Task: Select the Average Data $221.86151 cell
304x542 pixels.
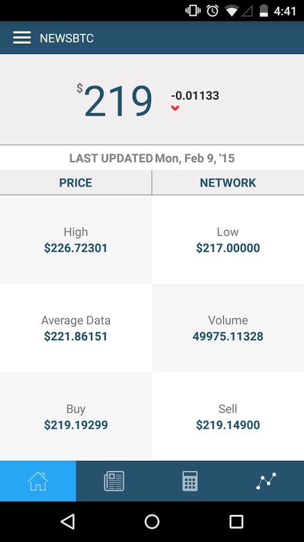Action: tap(76, 328)
